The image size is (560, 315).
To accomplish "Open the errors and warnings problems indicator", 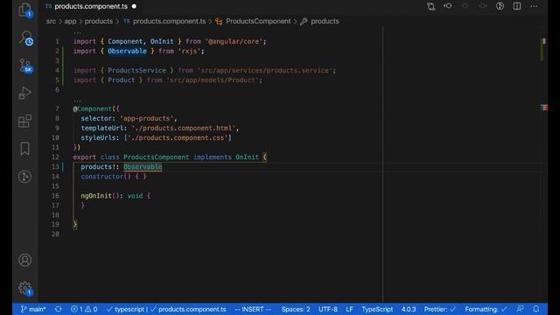I will 84,309.
